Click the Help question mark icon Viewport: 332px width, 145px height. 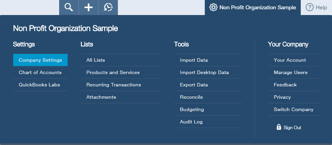[x=310, y=8]
